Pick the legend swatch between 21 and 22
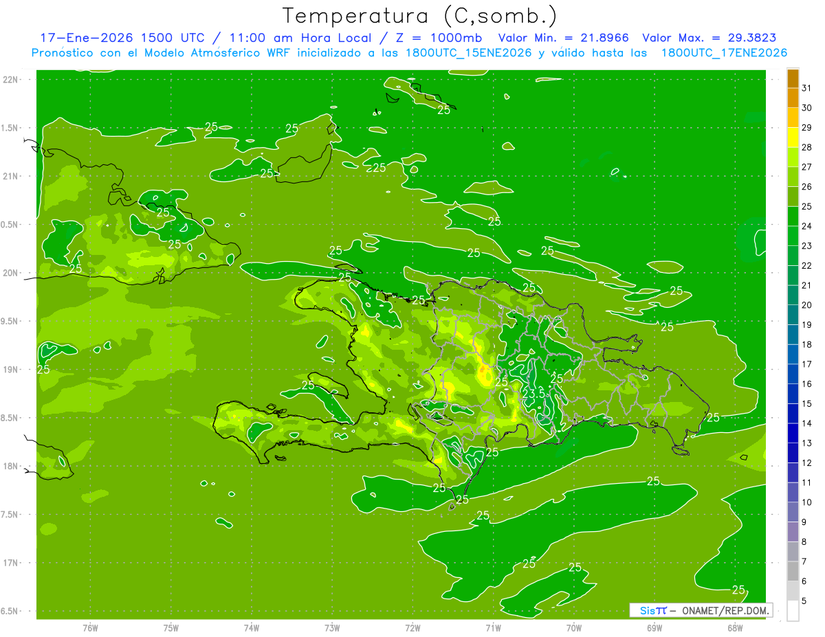The image size is (825, 637). tap(793, 276)
